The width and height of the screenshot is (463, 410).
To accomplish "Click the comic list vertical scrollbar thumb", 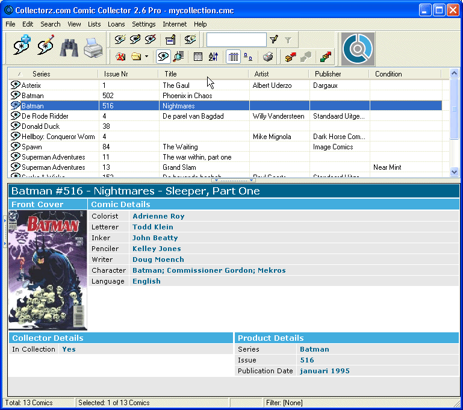I will (x=454, y=108).
